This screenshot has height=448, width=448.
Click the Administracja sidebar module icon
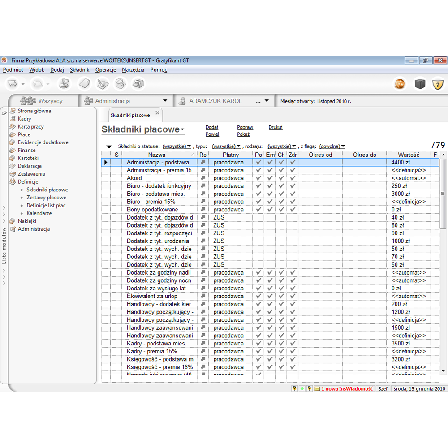[13, 229]
